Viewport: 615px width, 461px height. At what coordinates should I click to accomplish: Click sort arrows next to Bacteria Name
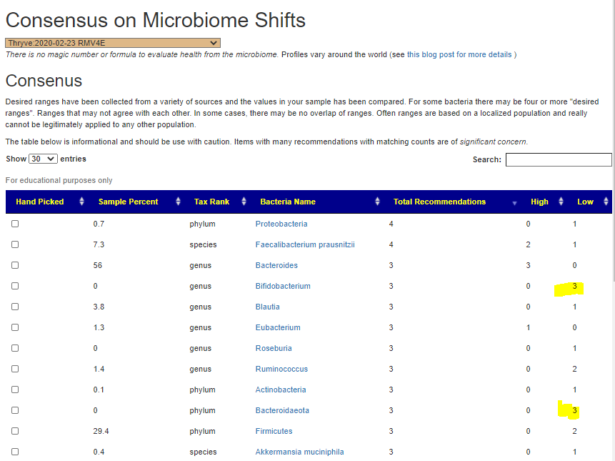pos(377,202)
